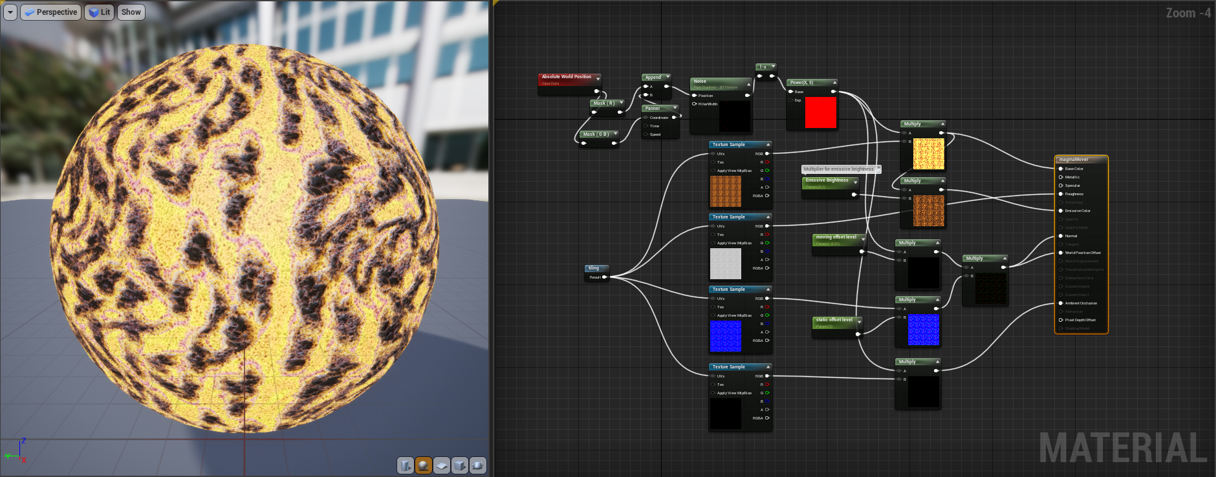
Task: Click the Noise node FilterWidth pin
Action: pyautogui.click(x=695, y=104)
